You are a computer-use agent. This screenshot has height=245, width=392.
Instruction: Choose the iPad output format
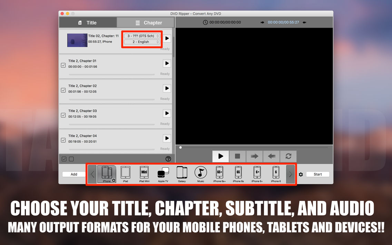(126, 174)
